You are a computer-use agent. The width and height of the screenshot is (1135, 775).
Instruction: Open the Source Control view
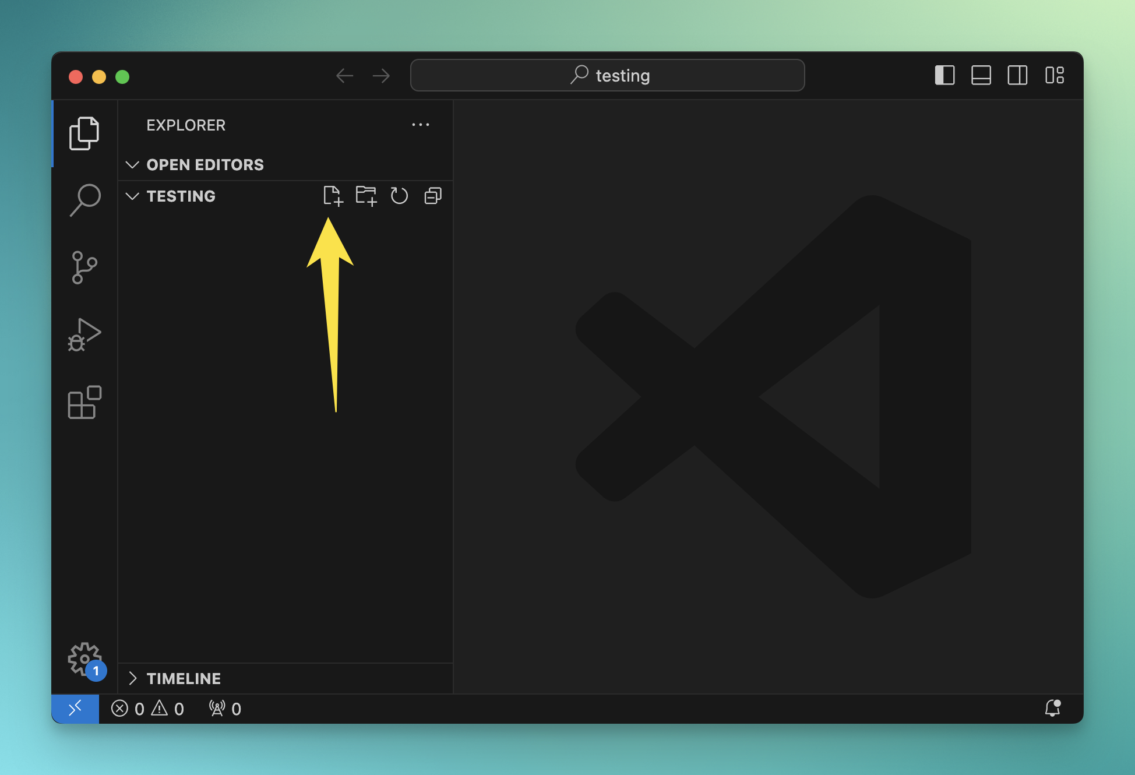[84, 267]
